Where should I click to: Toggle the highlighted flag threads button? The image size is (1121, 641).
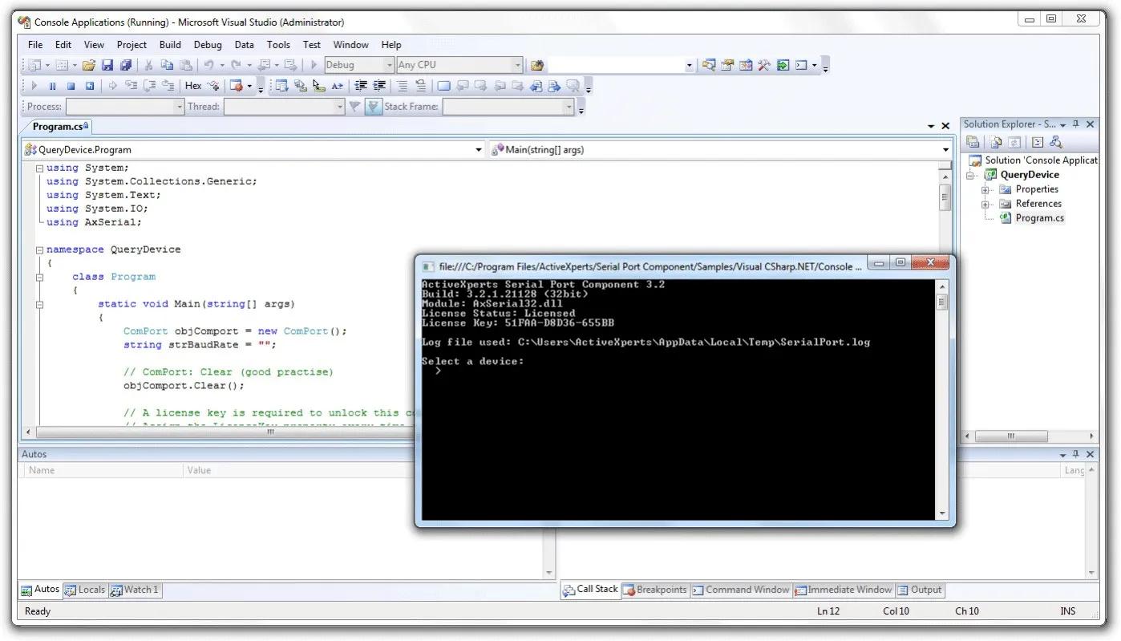tap(373, 107)
